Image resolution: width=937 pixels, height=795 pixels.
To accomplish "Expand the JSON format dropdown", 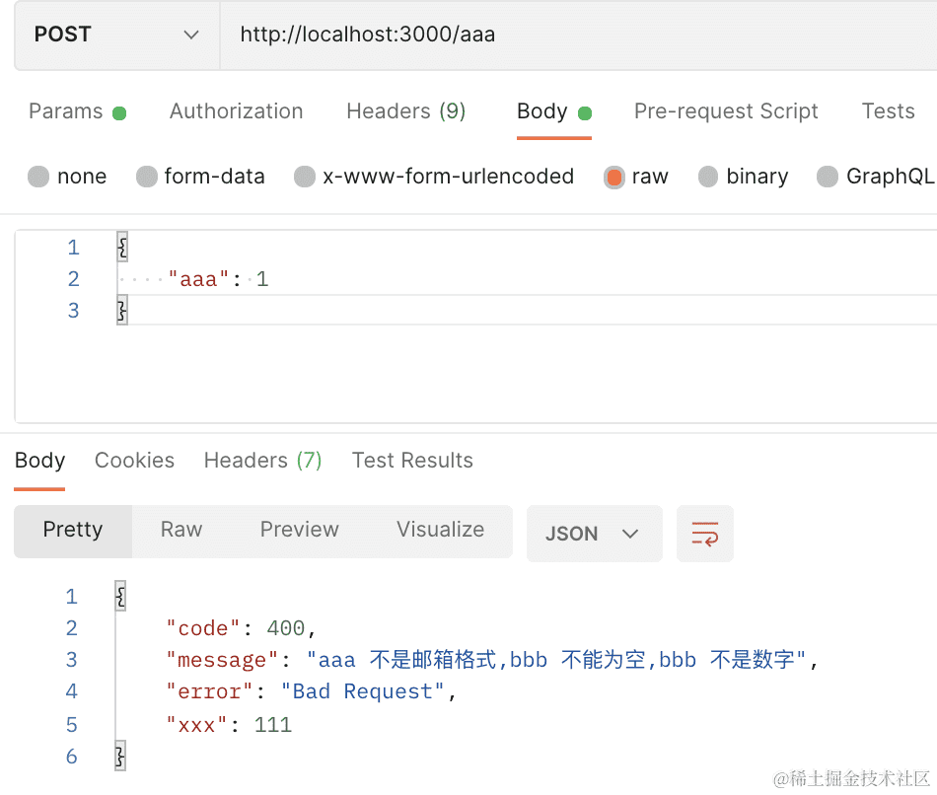I will (594, 534).
